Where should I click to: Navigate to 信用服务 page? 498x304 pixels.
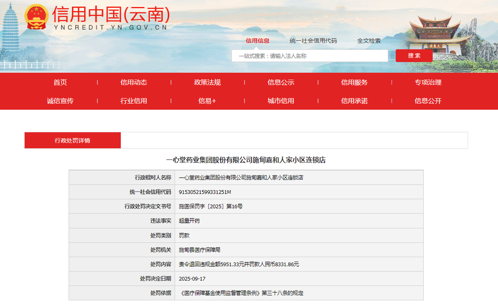tap(355, 82)
